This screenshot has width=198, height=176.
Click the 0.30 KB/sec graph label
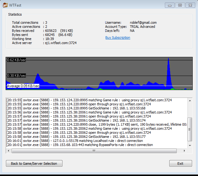17,76
